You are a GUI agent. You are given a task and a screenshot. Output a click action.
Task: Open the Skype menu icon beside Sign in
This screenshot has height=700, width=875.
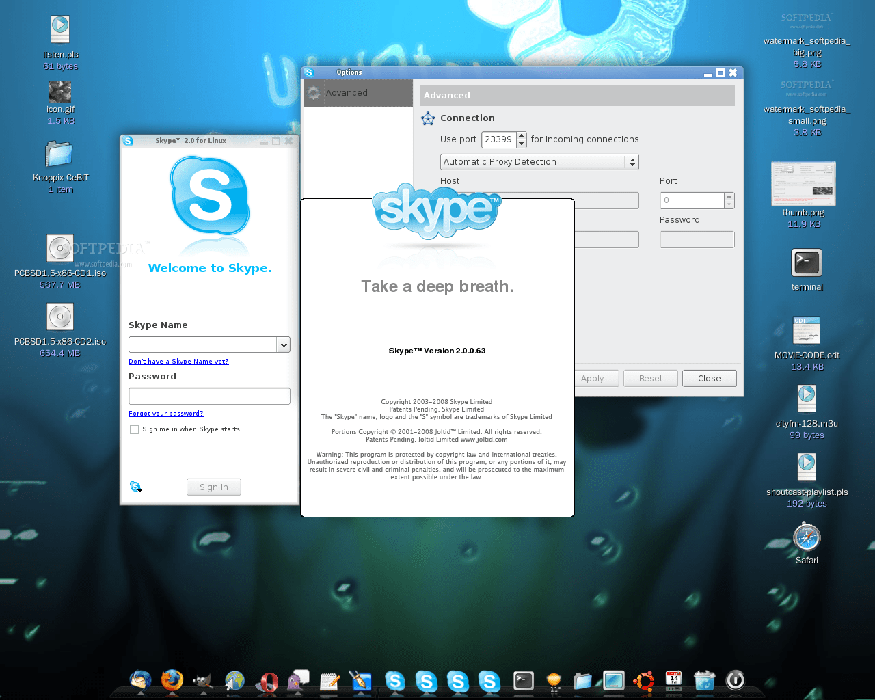click(x=135, y=487)
